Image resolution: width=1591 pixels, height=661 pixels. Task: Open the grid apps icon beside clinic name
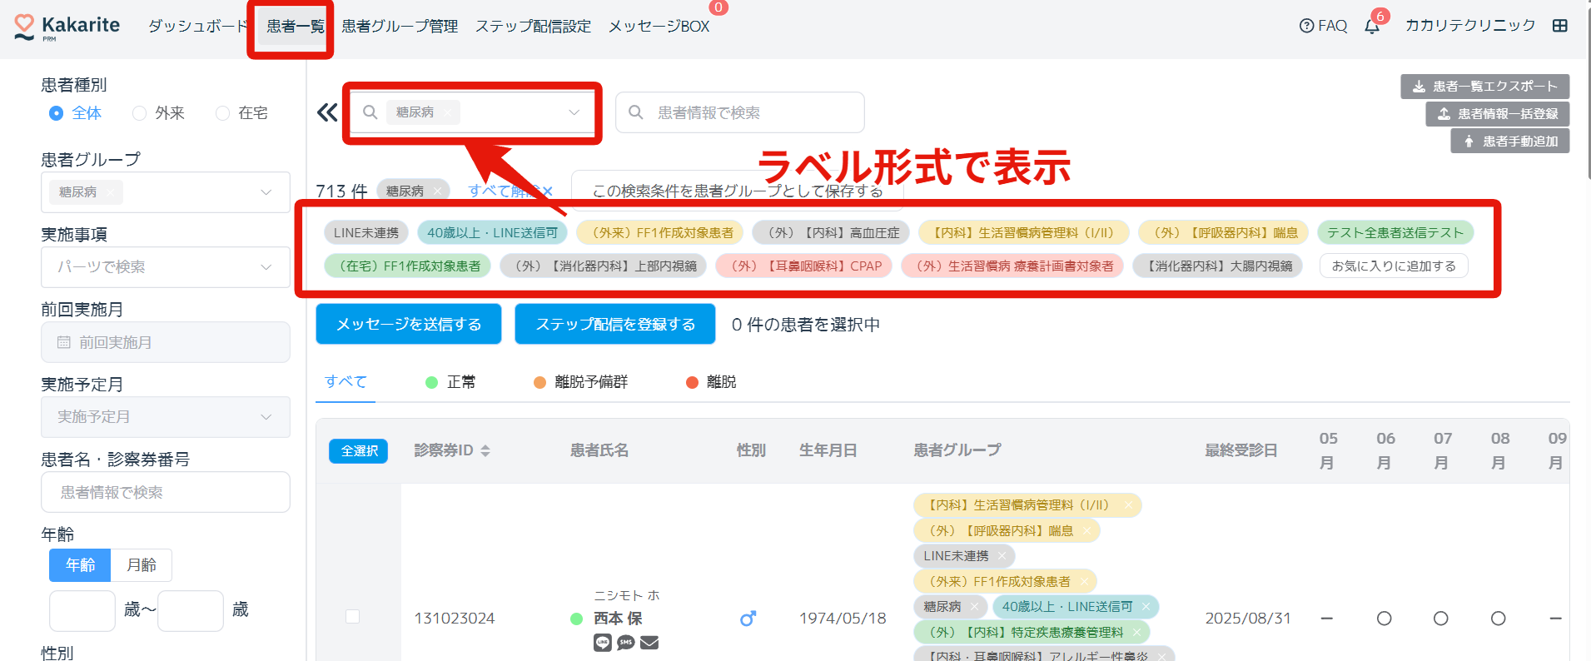coord(1560,26)
